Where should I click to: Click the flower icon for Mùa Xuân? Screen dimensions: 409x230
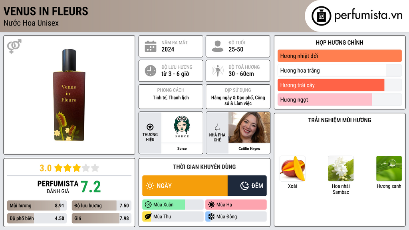pos(148,205)
